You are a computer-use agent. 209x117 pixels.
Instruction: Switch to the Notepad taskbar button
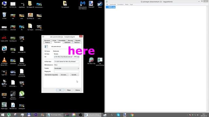coord(55,115)
